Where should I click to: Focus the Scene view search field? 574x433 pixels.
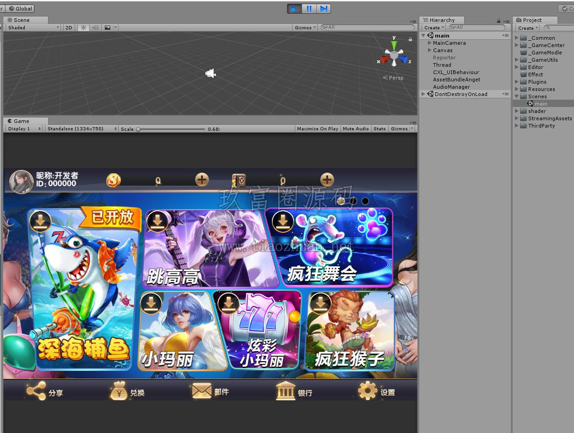pyautogui.click(x=367, y=27)
